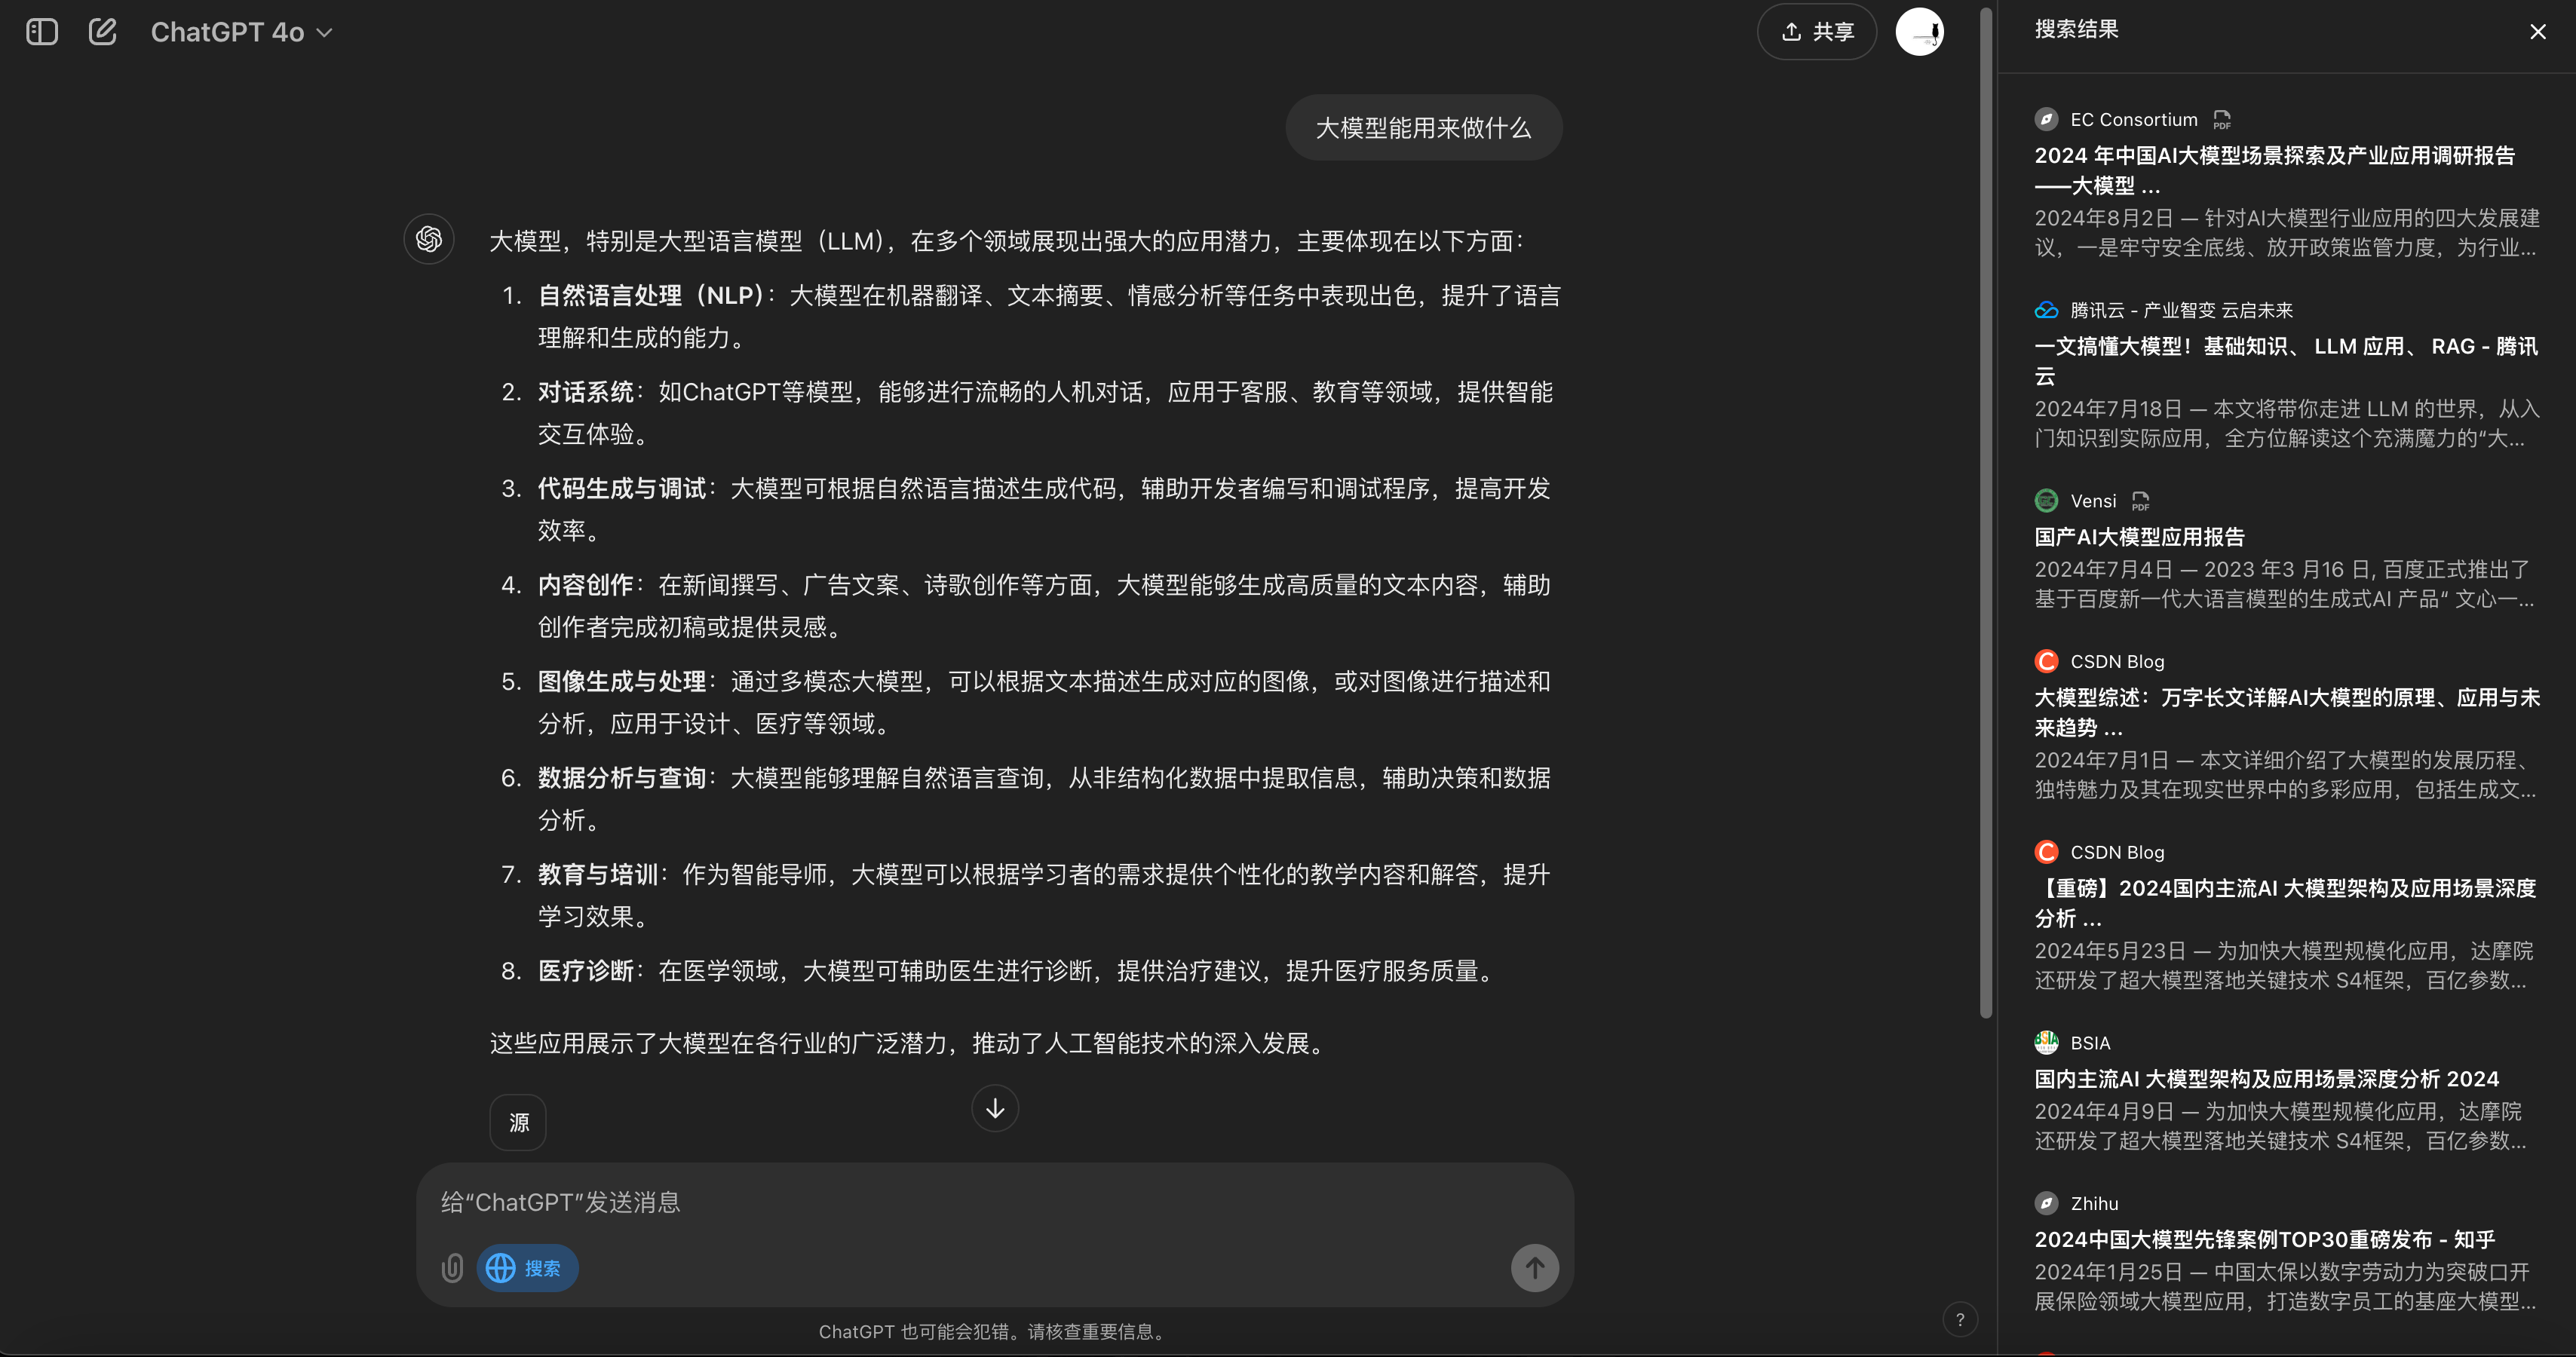Viewport: 2576px width, 1357px height.
Task: Open the 一文搞懂大模型 腾讯云 result
Action: pyautogui.click(x=2286, y=360)
